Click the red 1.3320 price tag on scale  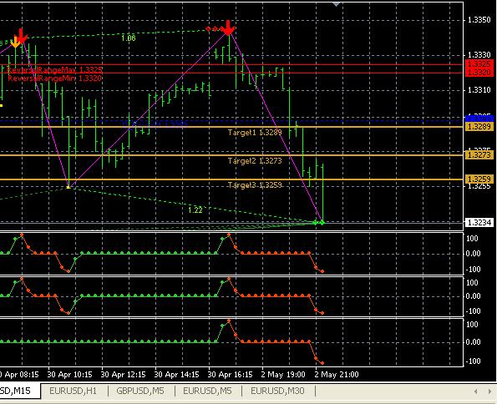479,73
